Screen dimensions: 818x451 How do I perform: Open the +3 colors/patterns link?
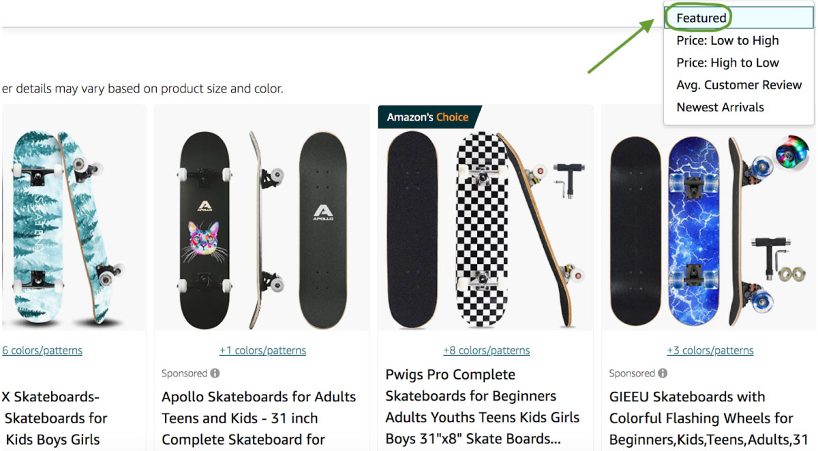click(710, 351)
